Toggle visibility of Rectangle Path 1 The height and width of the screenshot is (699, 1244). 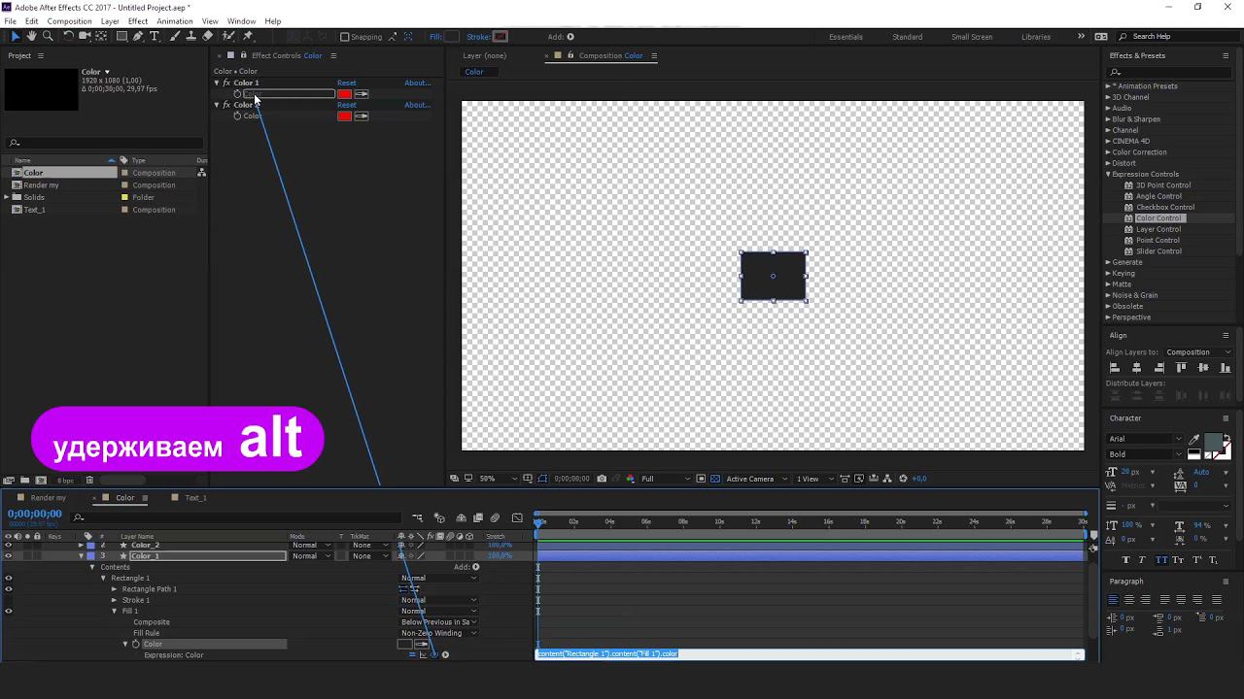pos(9,589)
